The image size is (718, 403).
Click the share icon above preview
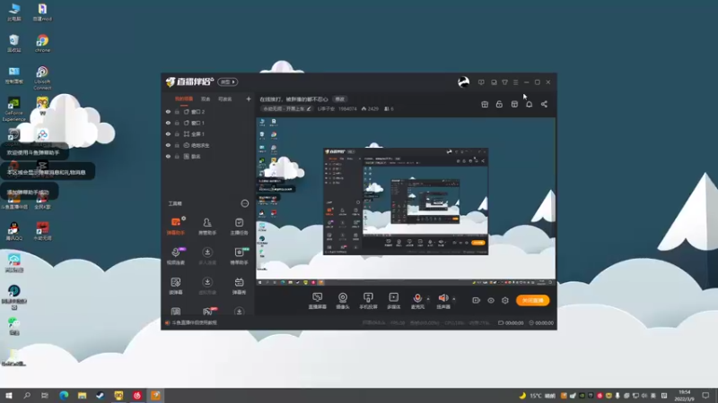(x=544, y=104)
